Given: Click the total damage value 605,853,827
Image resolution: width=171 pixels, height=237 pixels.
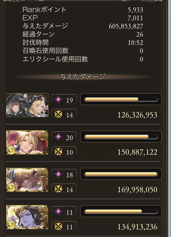Looking at the screenshot, I should [x=126, y=26].
